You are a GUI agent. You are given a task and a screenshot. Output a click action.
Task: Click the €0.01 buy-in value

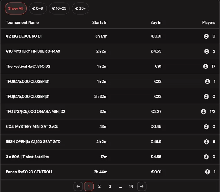point(156,172)
